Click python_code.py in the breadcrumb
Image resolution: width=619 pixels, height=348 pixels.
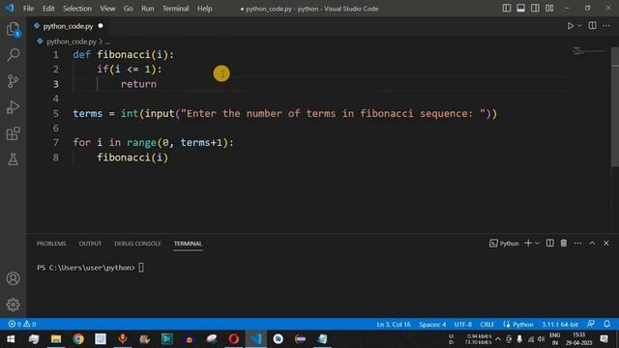(71, 42)
